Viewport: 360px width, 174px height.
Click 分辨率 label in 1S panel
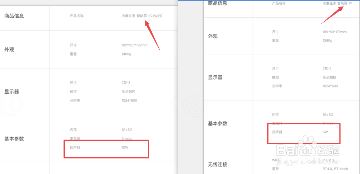point(277,86)
